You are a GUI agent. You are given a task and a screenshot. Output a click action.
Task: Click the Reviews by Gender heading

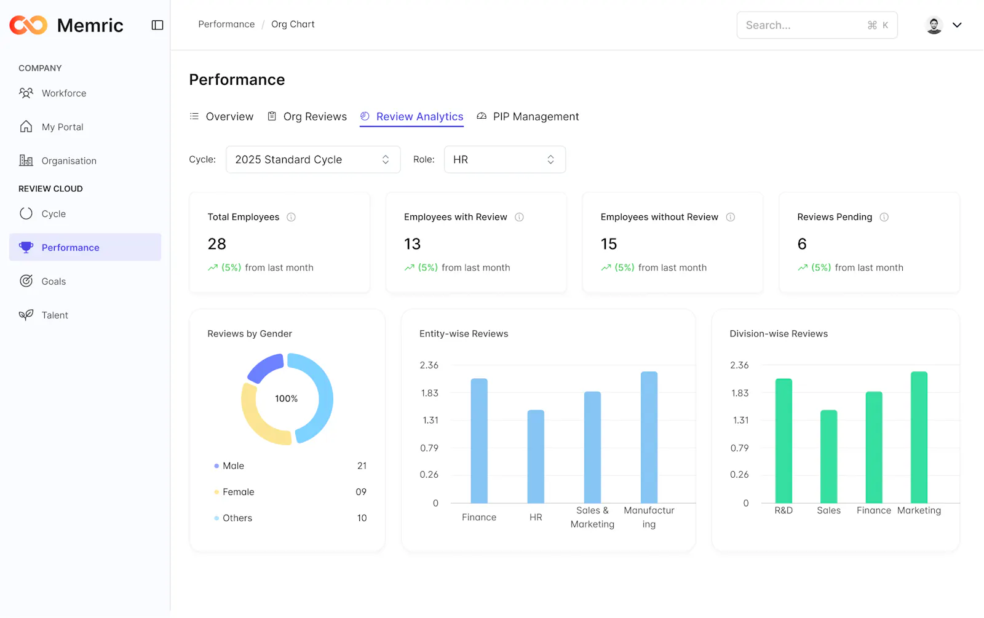tap(250, 334)
